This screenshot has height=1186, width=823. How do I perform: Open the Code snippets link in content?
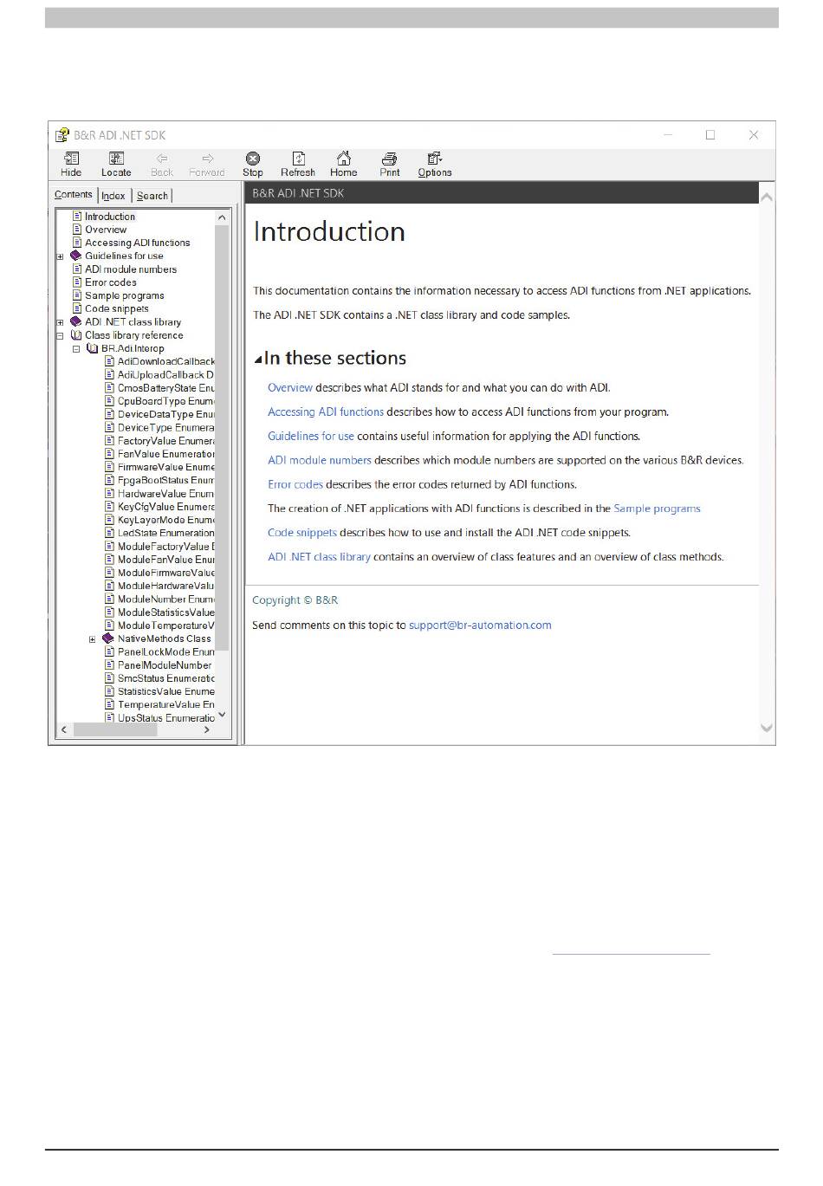point(302,533)
